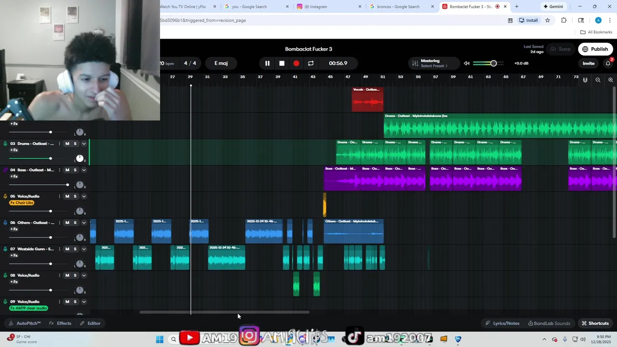Open the Gemini button in Chrome
The height and width of the screenshot is (347, 617).
pyautogui.click(x=553, y=7)
